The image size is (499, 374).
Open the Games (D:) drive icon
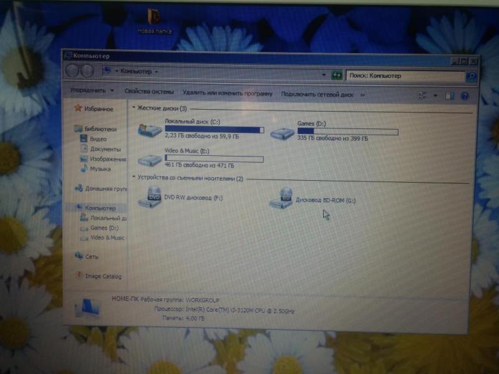pos(284,132)
